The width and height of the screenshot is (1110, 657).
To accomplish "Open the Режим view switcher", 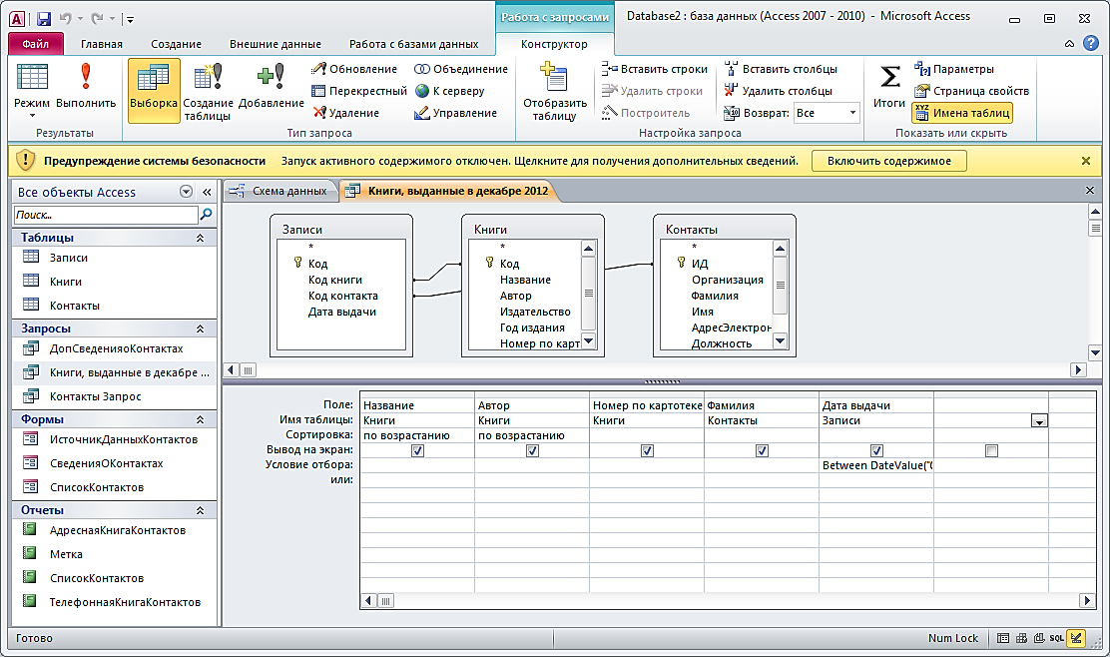I will tap(32, 90).
